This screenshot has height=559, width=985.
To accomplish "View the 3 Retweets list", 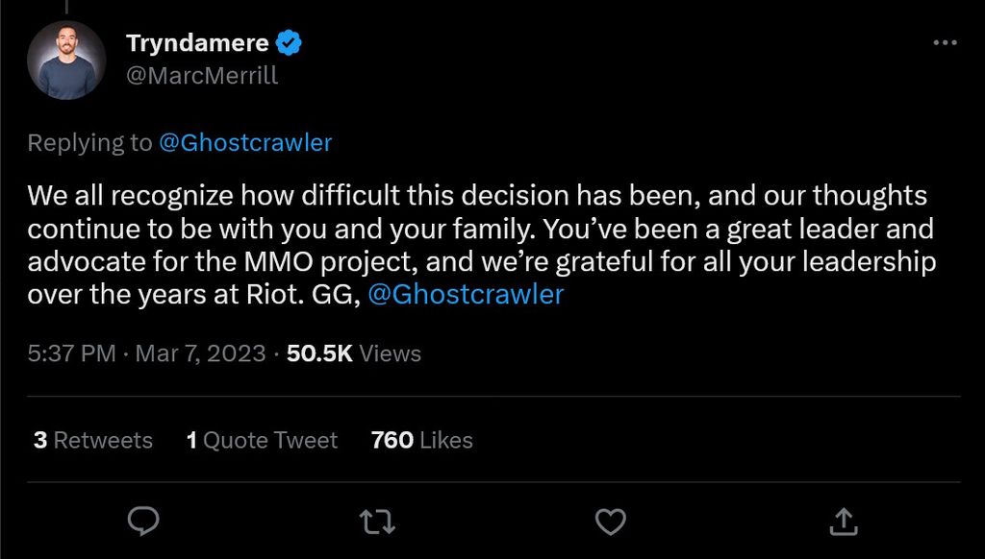I will point(92,440).
